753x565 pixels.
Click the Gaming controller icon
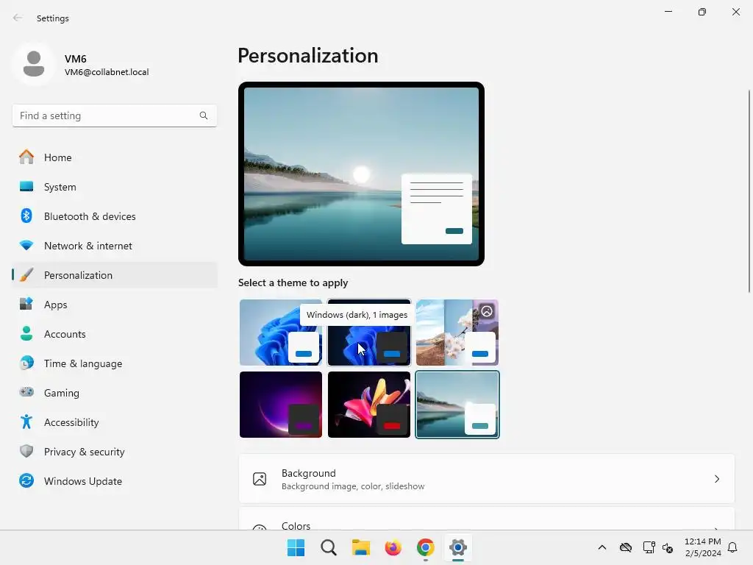click(x=26, y=392)
